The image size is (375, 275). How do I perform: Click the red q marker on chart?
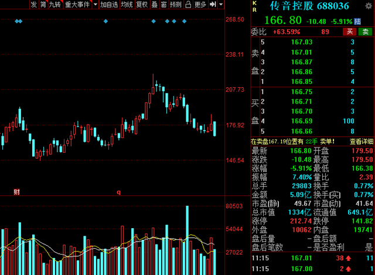click(x=118, y=192)
